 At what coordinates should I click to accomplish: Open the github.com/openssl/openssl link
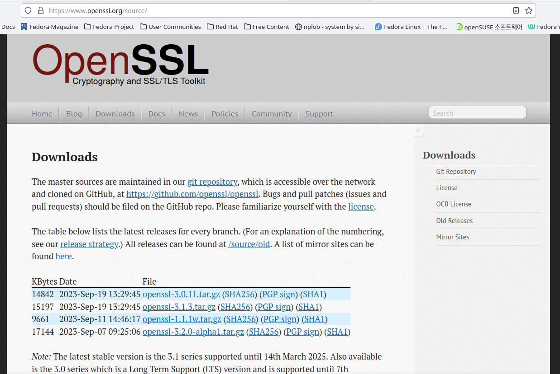coord(192,194)
